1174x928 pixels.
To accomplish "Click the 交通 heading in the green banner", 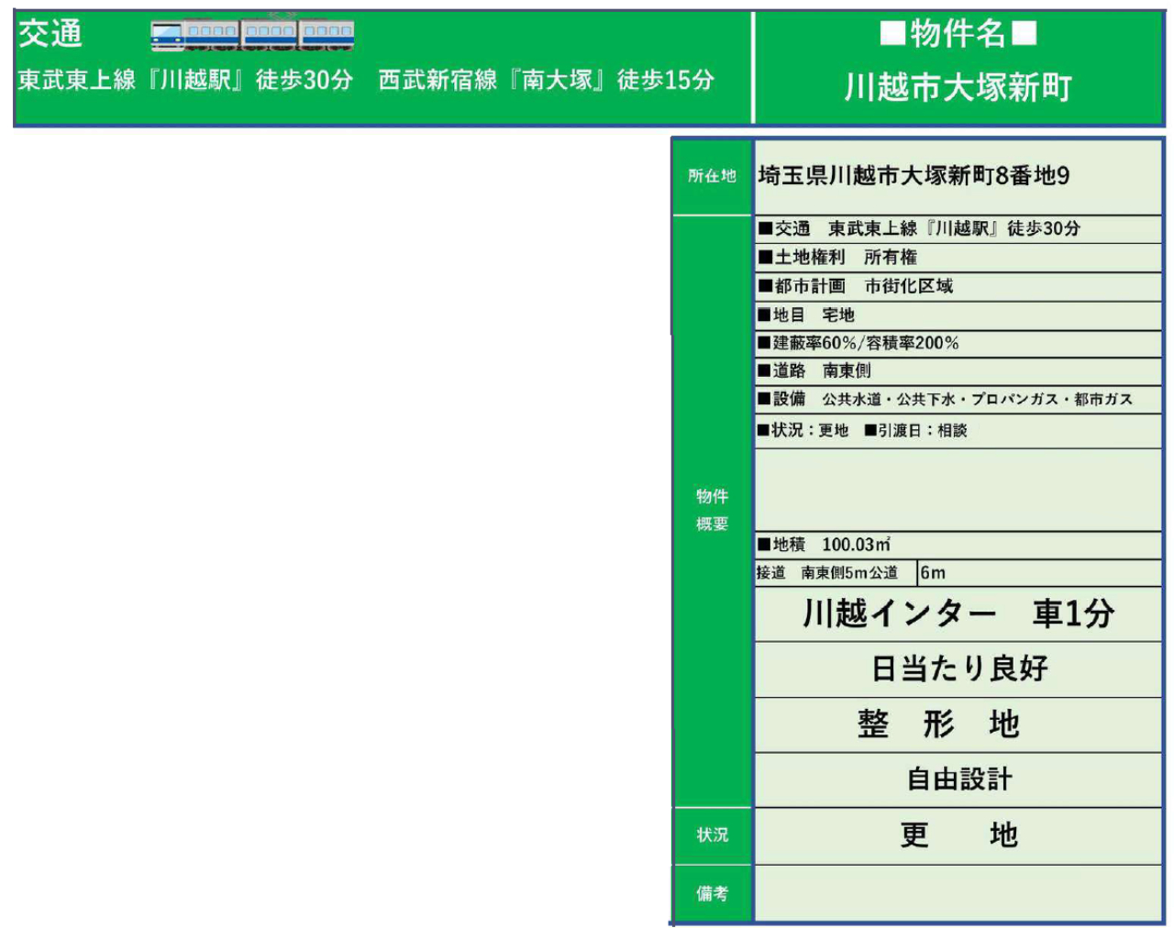I will (50, 34).
